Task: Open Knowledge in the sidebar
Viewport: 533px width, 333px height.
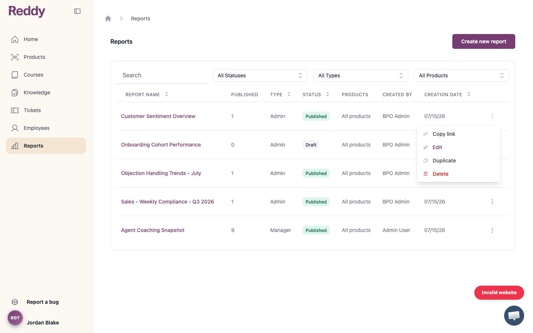Action: coord(46,92)
